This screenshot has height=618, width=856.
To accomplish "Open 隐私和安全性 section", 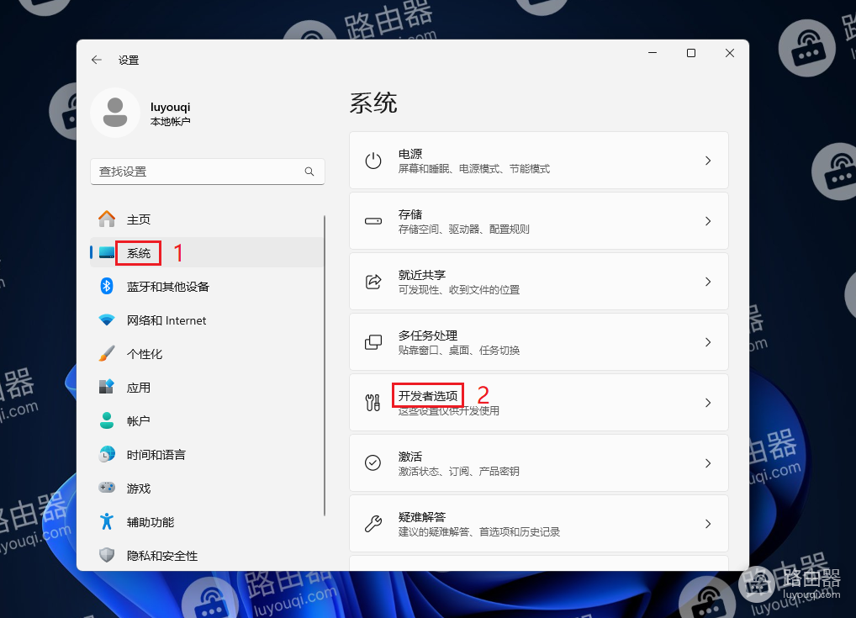I will click(x=208, y=555).
